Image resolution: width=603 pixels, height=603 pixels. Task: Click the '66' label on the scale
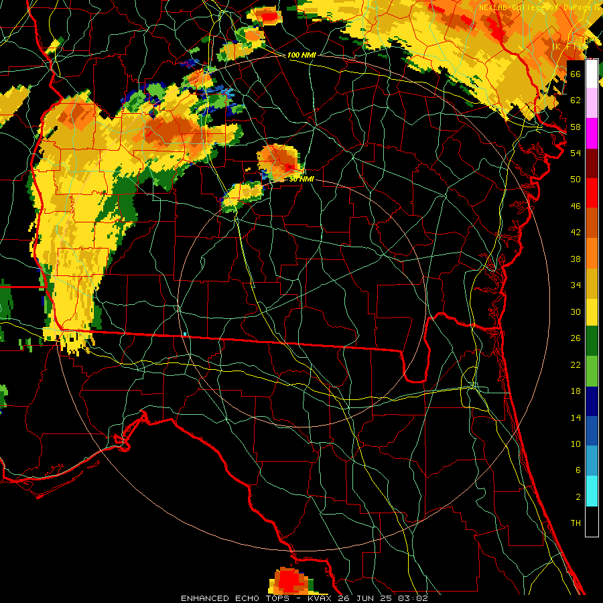(576, 74)
